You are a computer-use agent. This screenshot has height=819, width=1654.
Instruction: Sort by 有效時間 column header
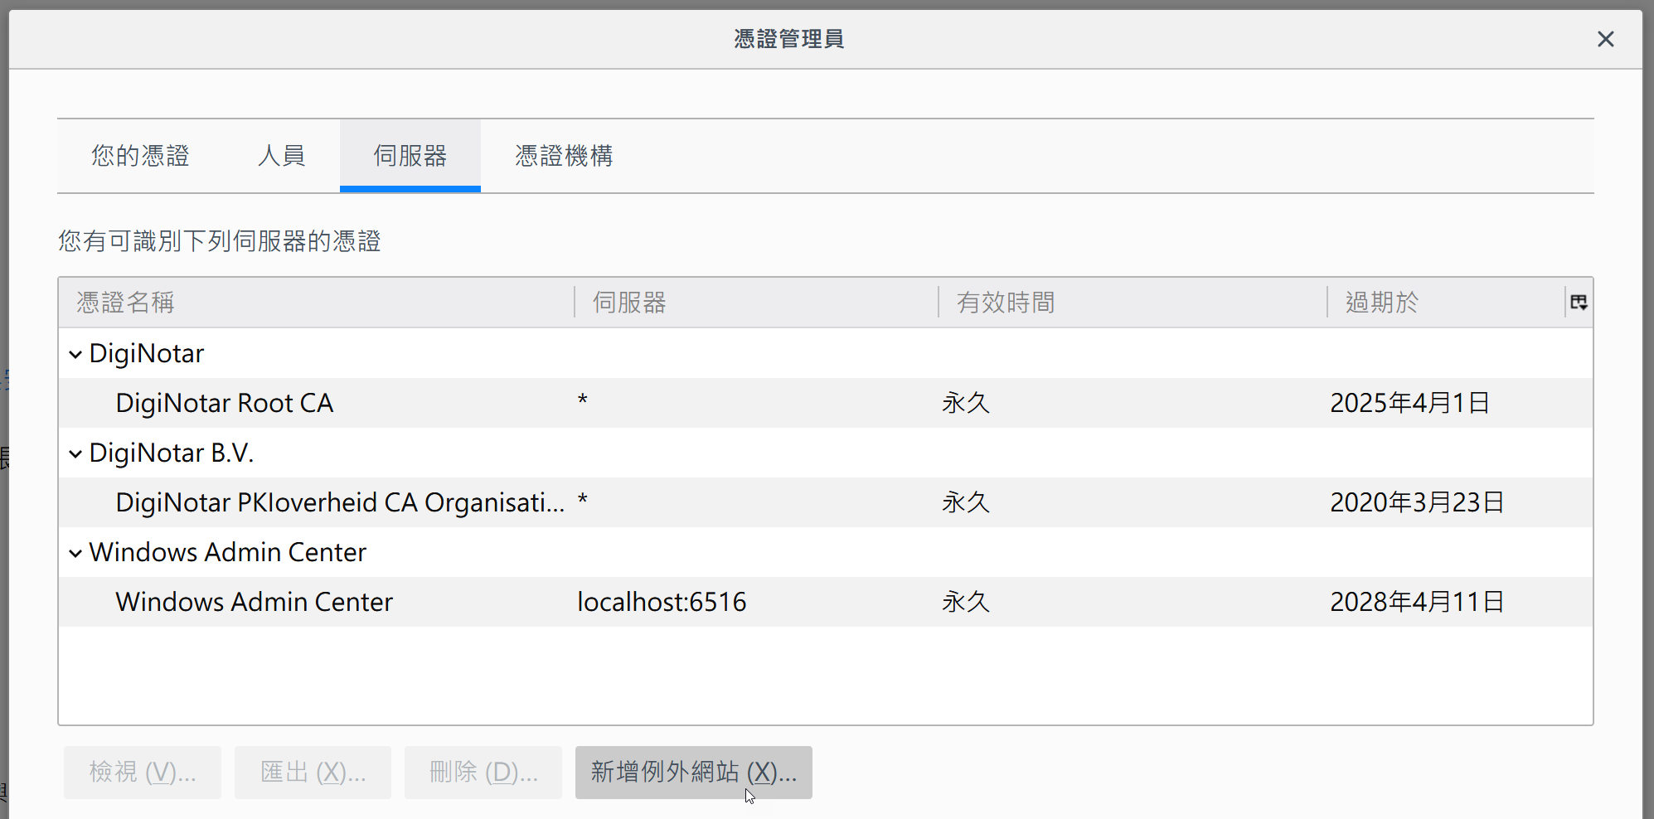pyautogui.click(x=1133, y=303)
